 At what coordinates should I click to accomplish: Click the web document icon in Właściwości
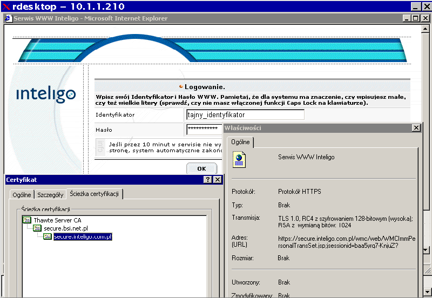[x=239, y=159]
